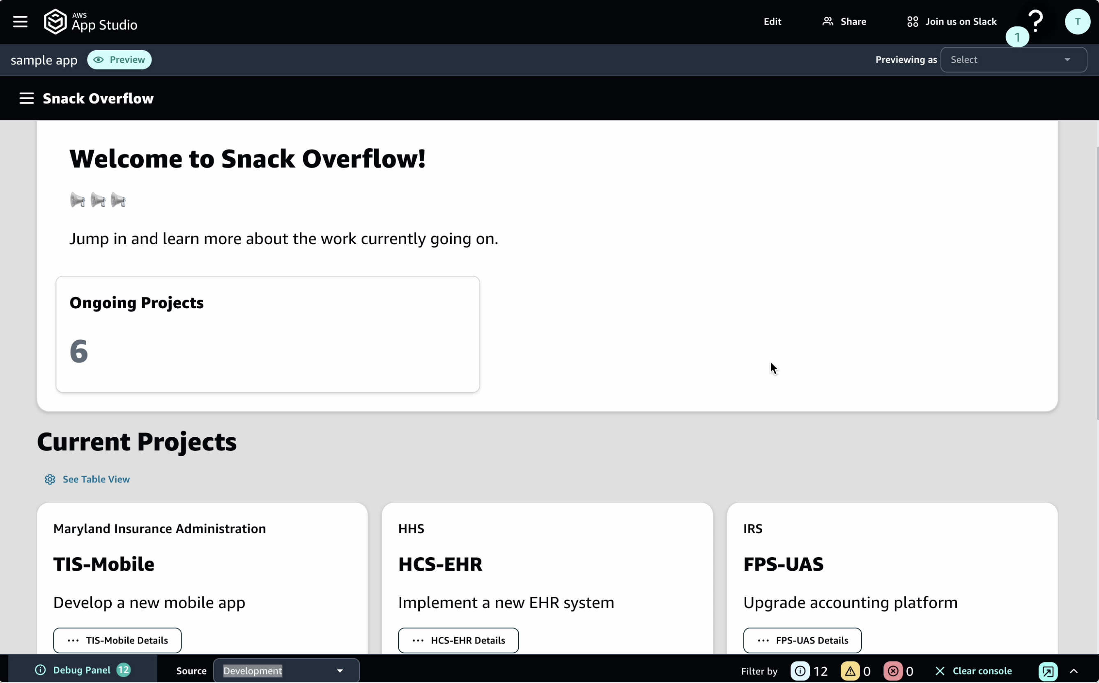Image resolution: width=1099 pixels, height=683 pixels.
Task: Open the Previewing as Select dropdown
Action: tap(1013, 60)
